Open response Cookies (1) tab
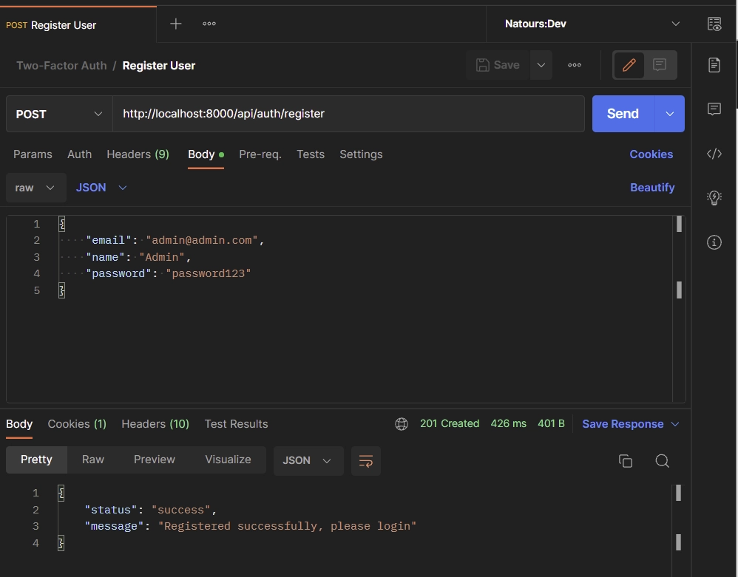Viewport: 738px width, 577px height. (77, 423)
